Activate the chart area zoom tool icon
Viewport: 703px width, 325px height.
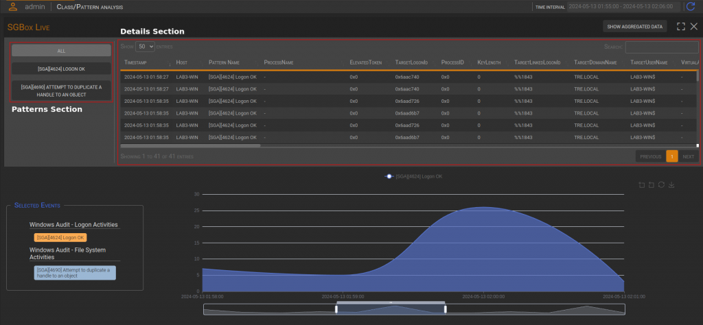tap(642, 185)
